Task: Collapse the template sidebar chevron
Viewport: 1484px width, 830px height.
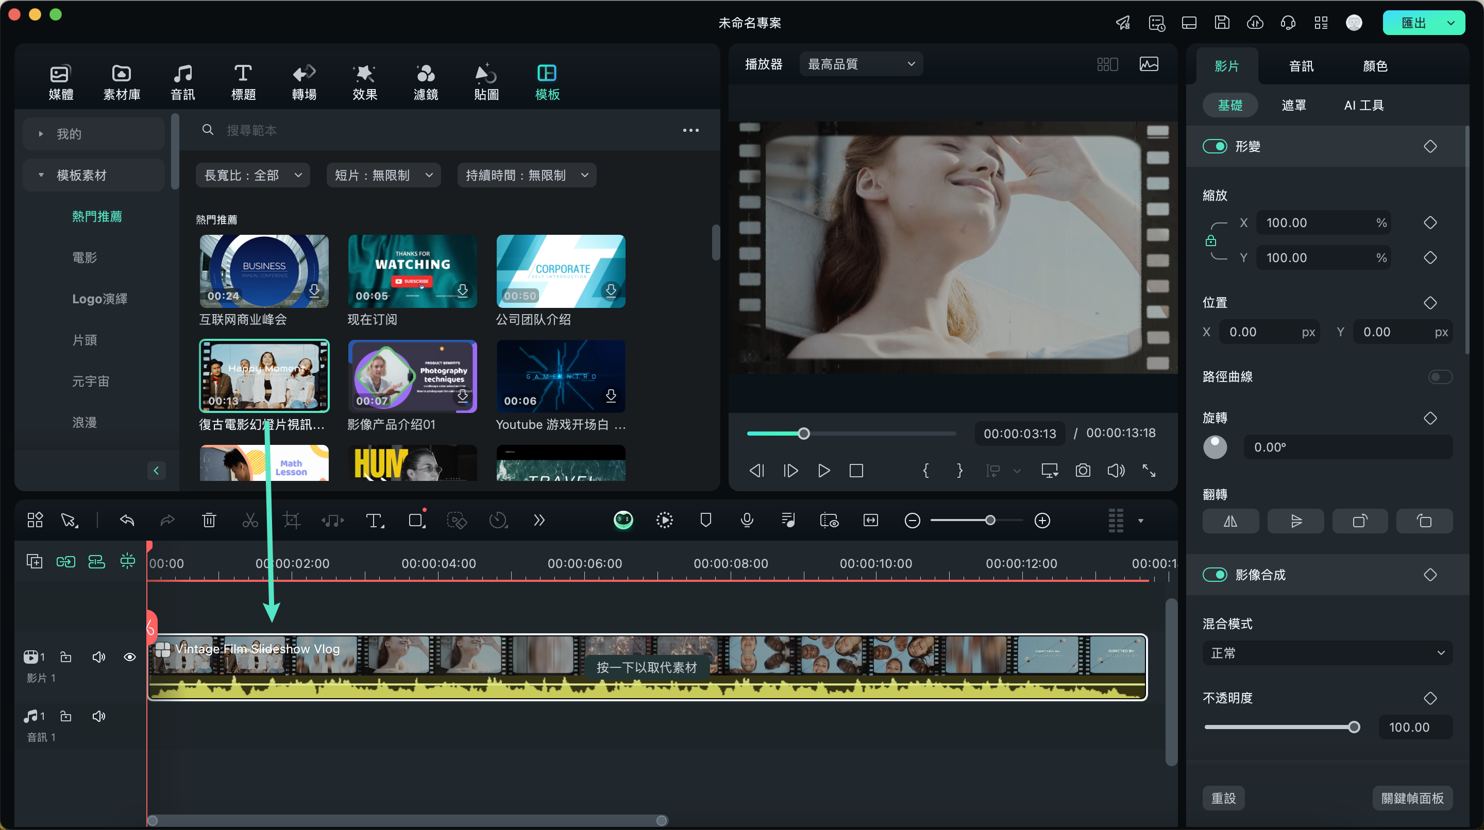Action: [x=156, y=470]
